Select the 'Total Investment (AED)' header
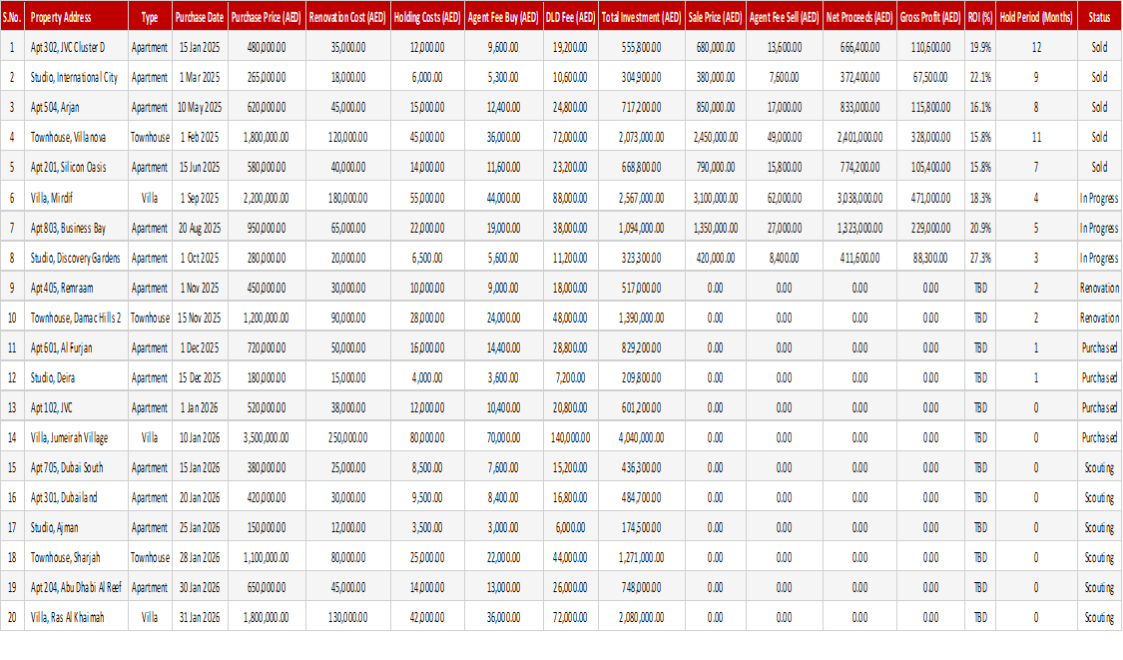Screen dimensions: 1123x660 [642, 17]
